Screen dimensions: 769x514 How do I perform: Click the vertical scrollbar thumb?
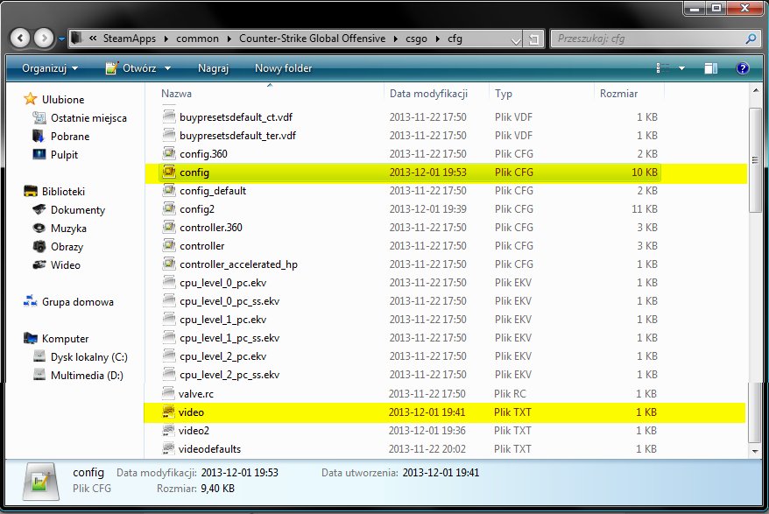pos(755,160)
